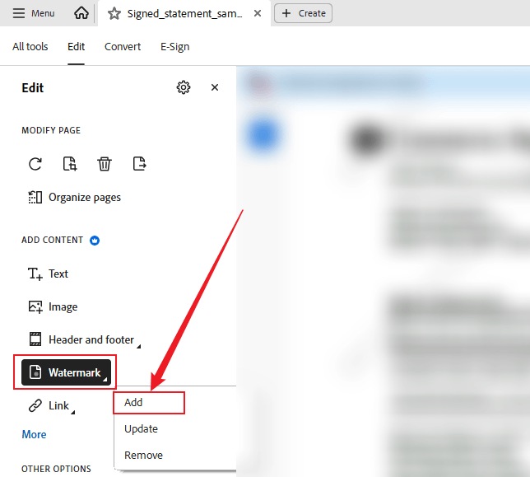Click the Watermark tool

click(66, 372)
